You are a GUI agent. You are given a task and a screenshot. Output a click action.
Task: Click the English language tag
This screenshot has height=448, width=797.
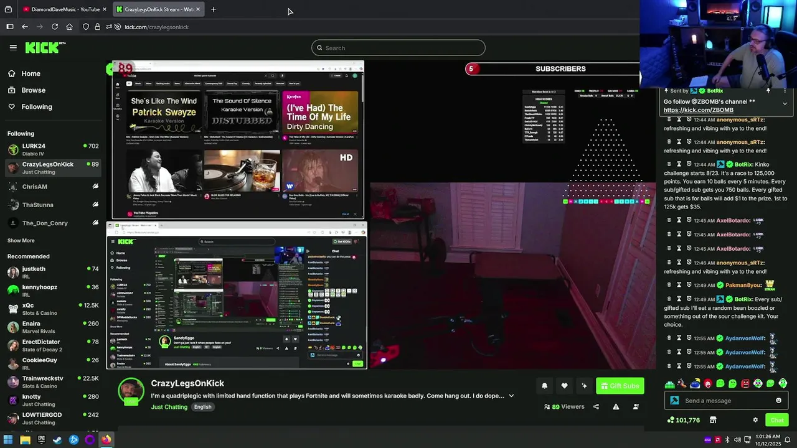(x=202, y=407)
